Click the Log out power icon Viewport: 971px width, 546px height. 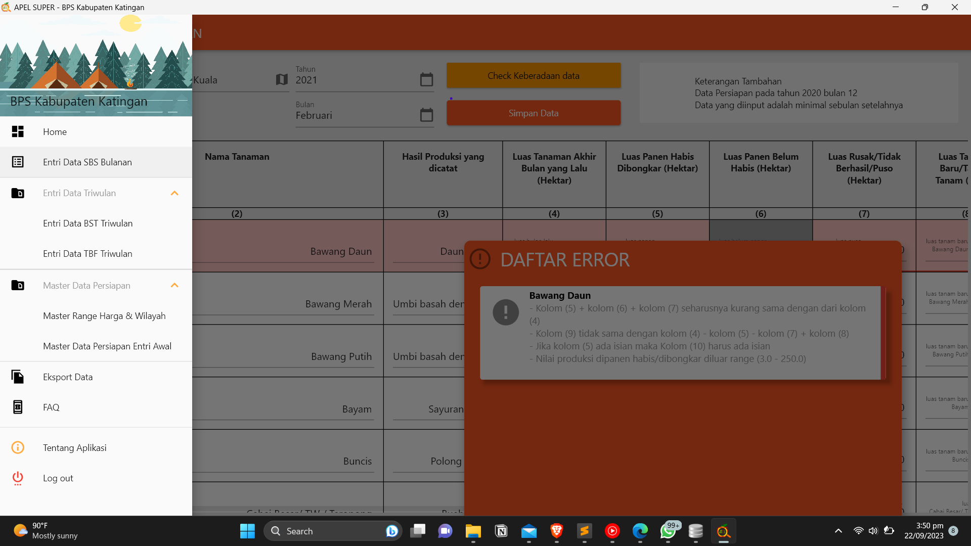[x=18, y=478]
